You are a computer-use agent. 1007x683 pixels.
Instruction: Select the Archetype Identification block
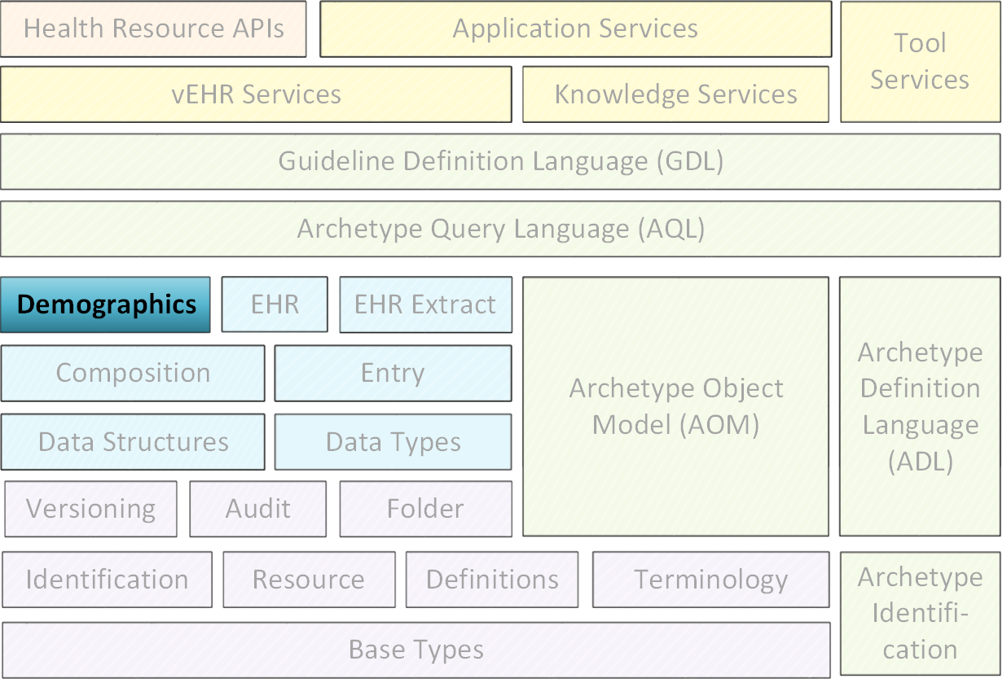pos(920,614)
